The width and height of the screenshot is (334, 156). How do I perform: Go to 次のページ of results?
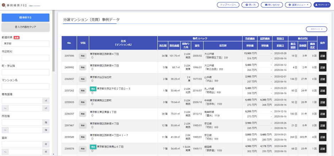pyautogui.click(x=316, y=29)
